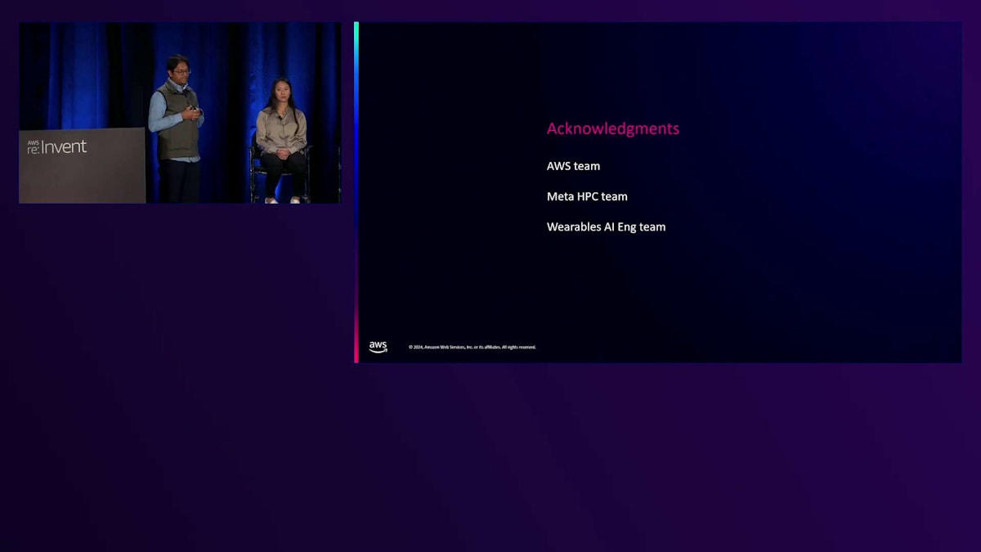The image size is (981, 552).
Task: Click the speaker video thumbnail
Action: (180, 113)
